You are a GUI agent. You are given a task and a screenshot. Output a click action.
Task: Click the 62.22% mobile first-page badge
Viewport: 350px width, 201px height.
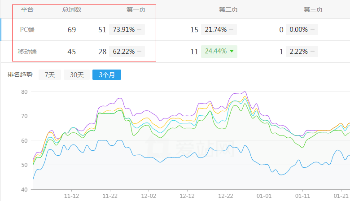point(127,52)
